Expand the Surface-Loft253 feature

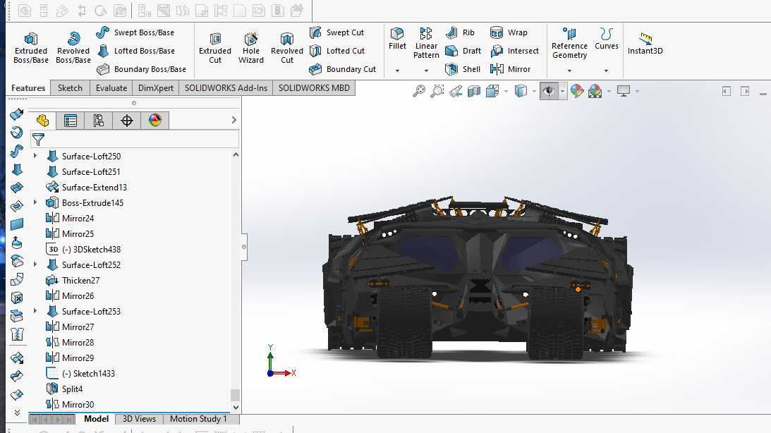35,310
